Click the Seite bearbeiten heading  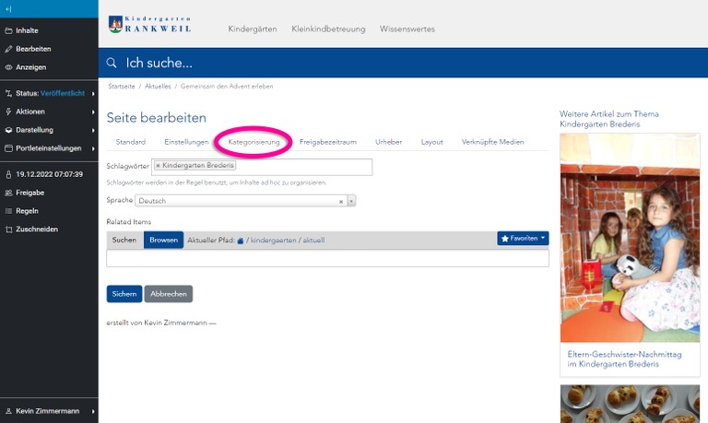click(156, 118)
